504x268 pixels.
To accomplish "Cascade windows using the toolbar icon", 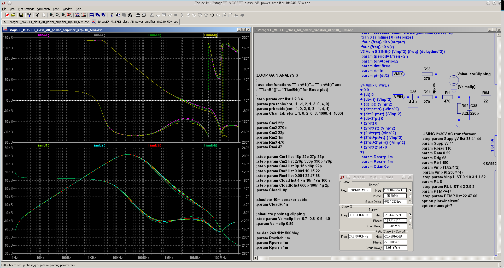I will [x=98, y=15].
